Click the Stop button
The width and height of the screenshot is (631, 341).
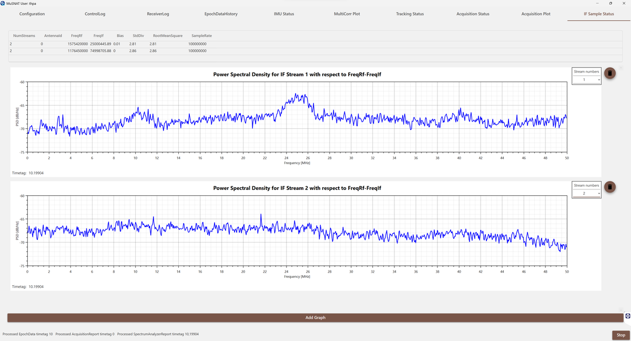point(620,335)
